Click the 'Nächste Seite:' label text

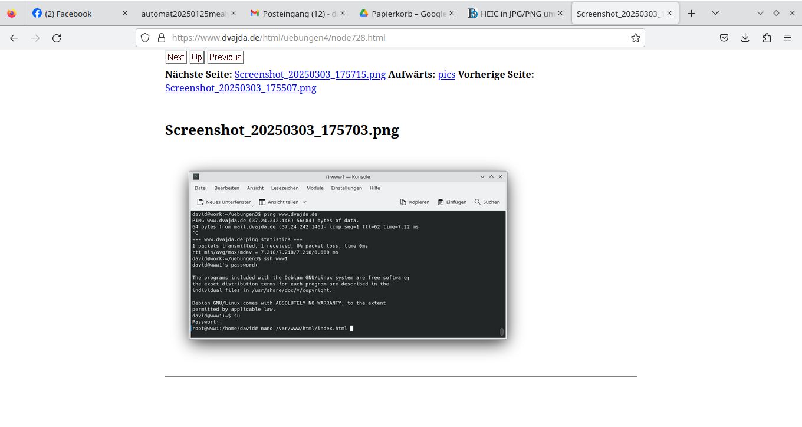(199, 75)
